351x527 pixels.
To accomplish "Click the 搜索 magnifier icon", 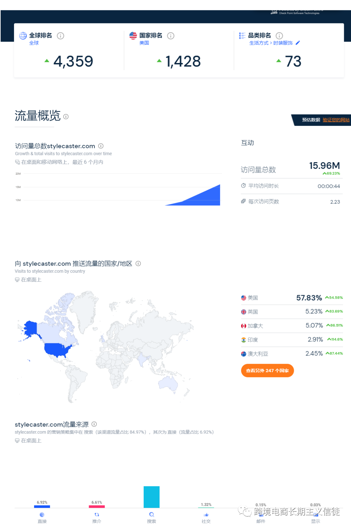I will [151, 515].
